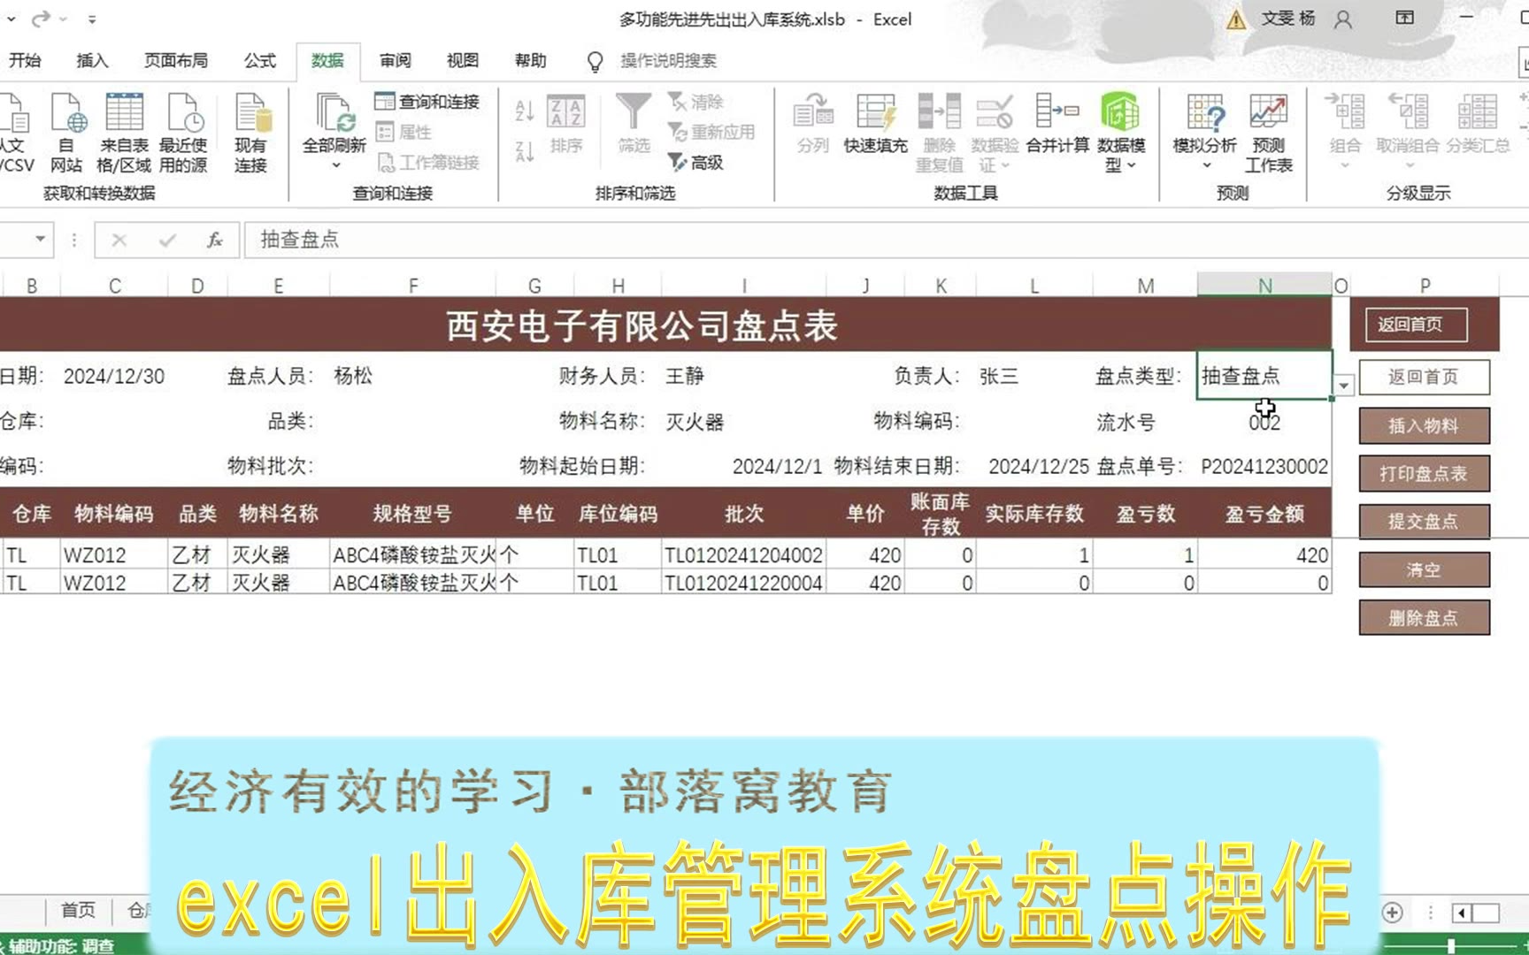The width and height of the screenshot is (1529, 955).
Task: Sort ascending A to Z
Action: (x=525, y=111)
